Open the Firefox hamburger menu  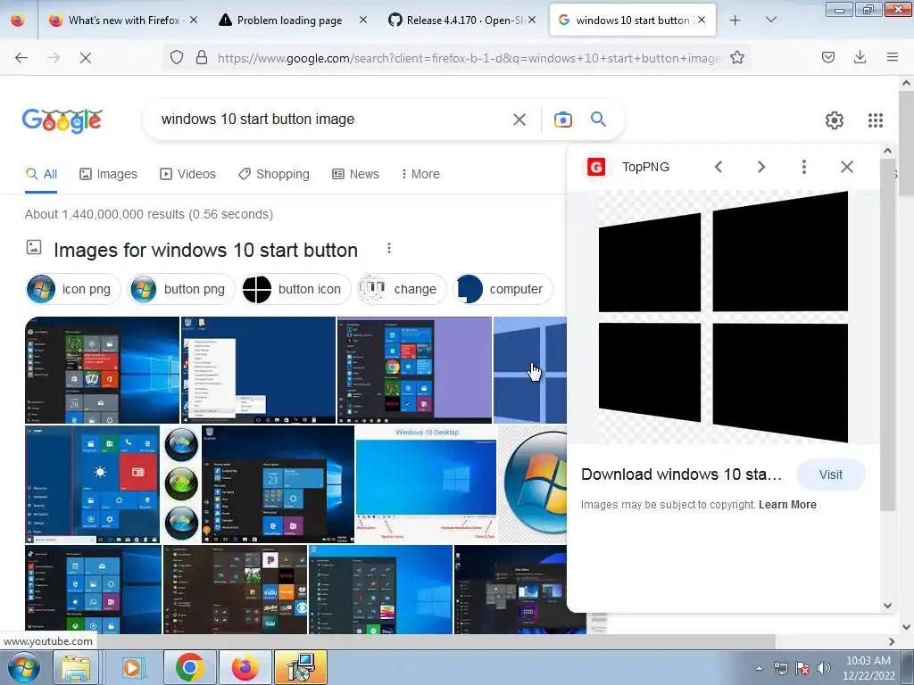tap(892, 58)
